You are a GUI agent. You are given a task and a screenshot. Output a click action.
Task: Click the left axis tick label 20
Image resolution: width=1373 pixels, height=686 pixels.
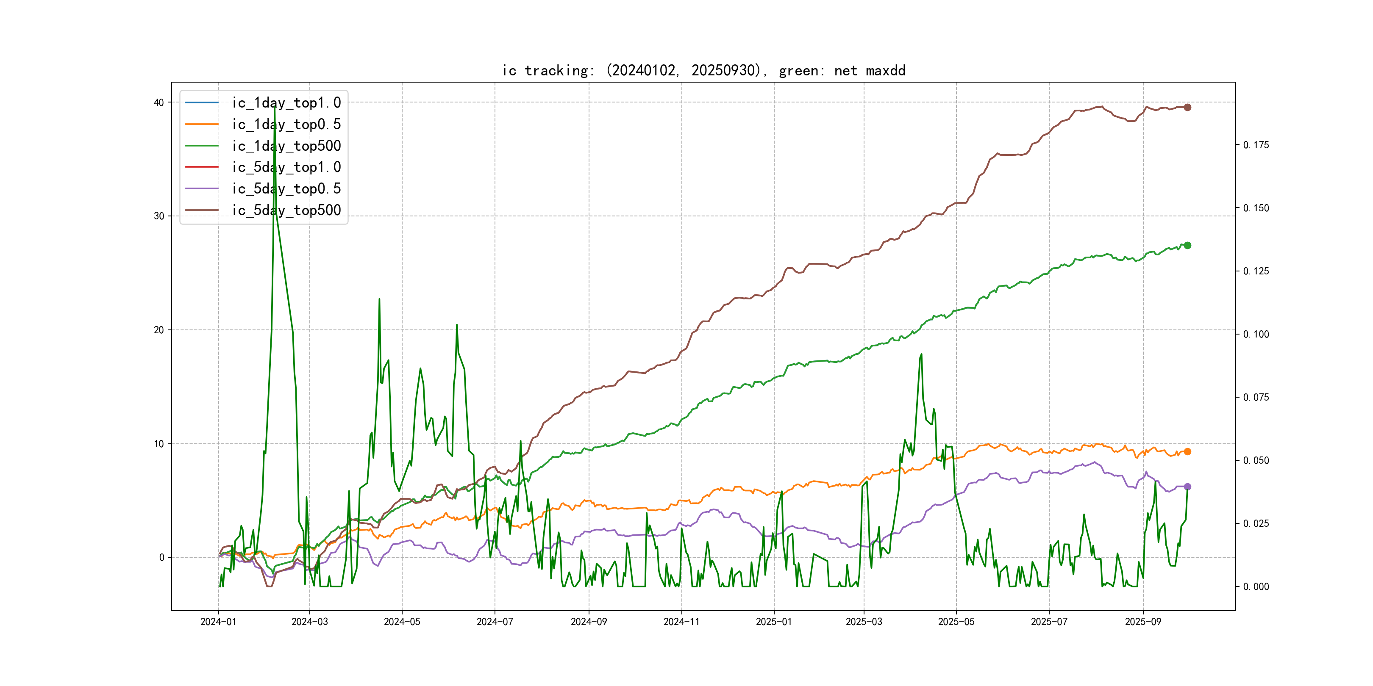pos(159,330)
